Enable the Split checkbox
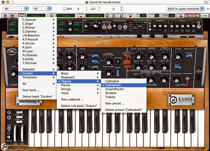This screenshot has height=151, width=210. (x=64, y=9)
